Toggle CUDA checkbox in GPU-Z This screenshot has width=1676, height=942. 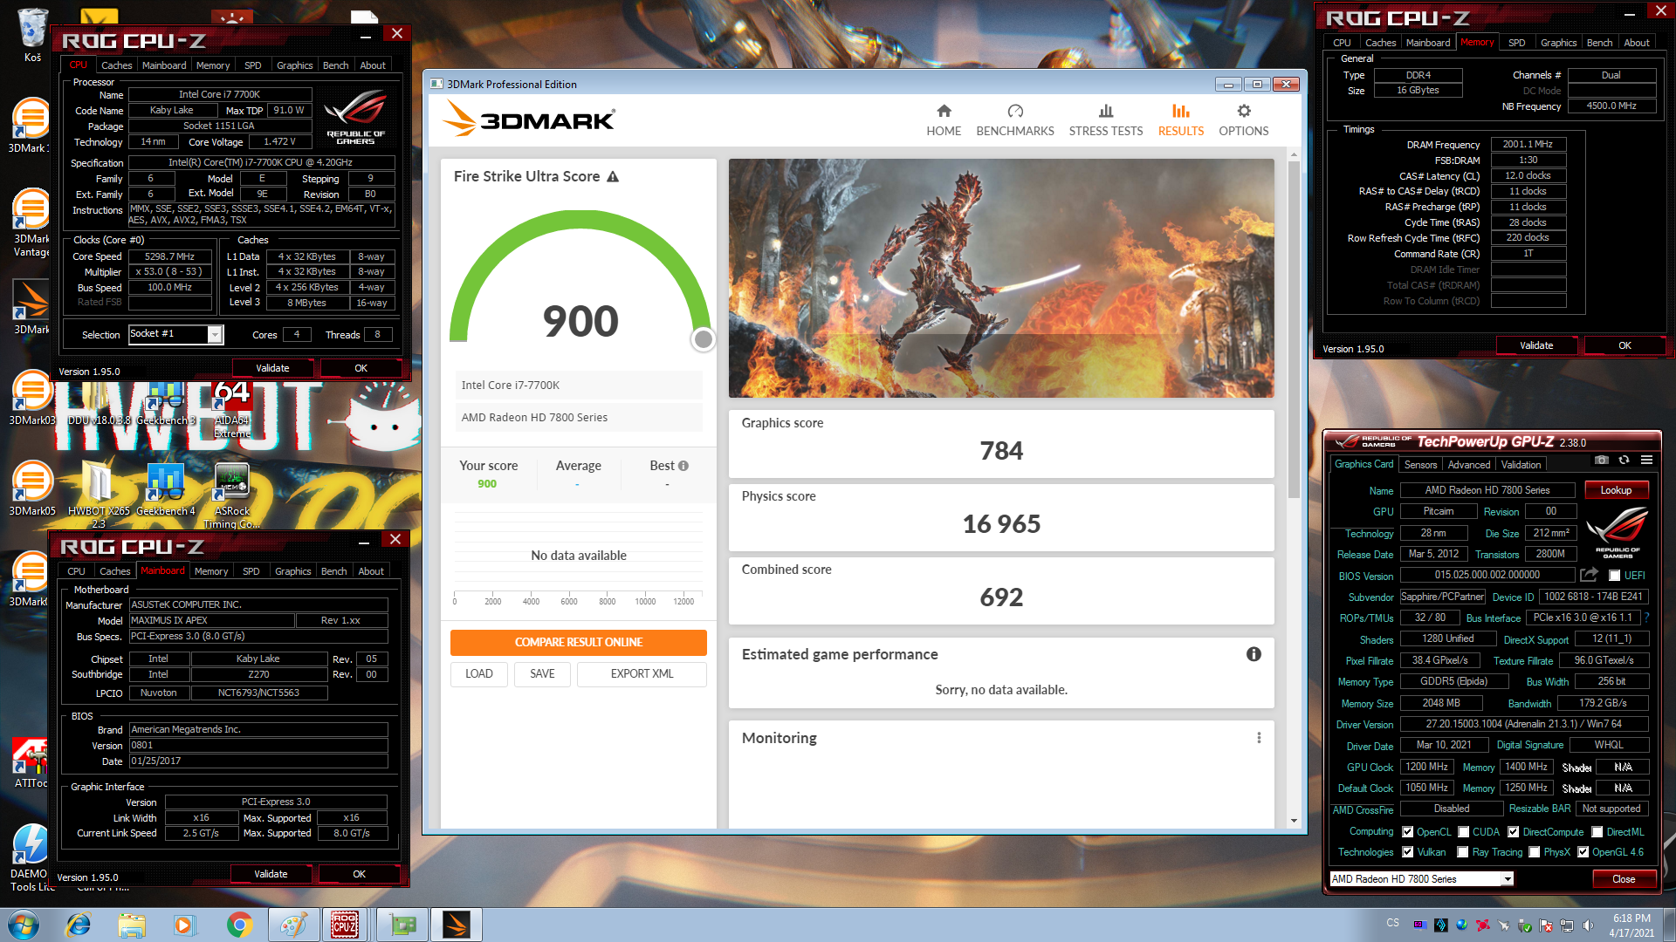[1463, 832]
